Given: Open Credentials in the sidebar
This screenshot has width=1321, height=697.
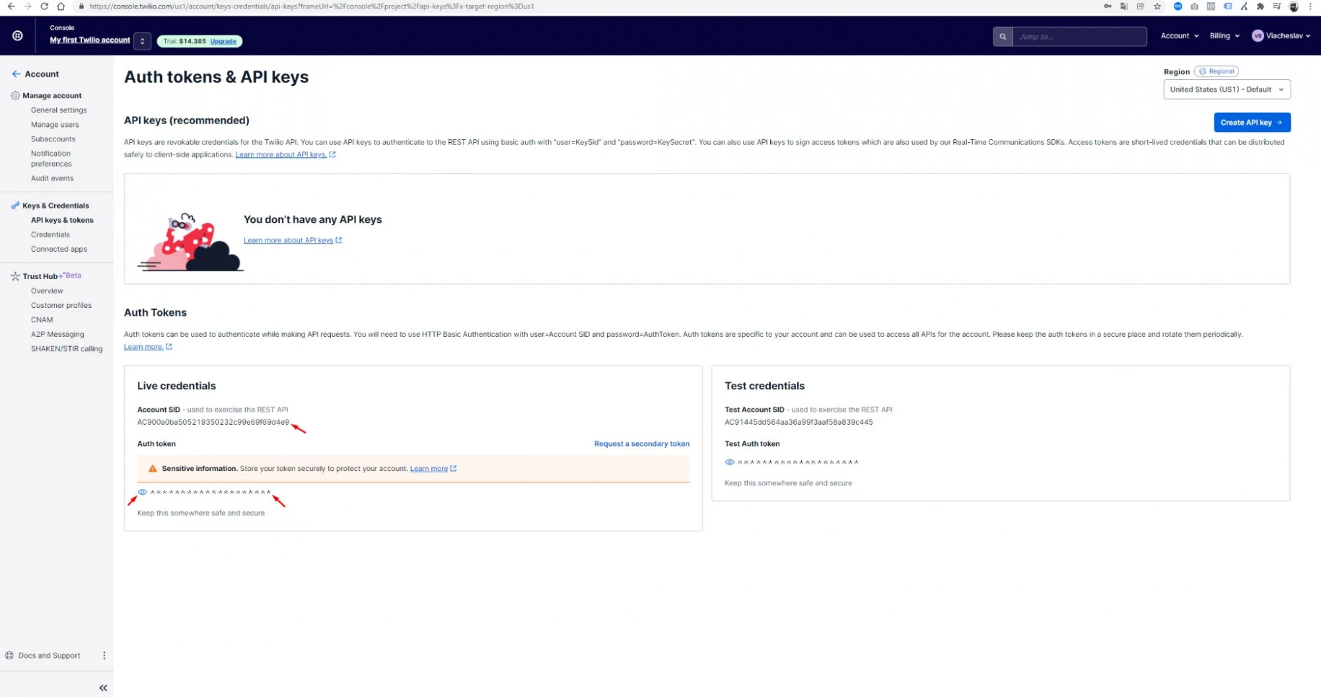Looking at the screenshot, I should coord(50,235).
